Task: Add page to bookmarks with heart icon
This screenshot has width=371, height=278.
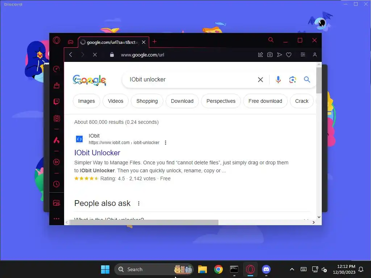Action: tap(289, 55)
